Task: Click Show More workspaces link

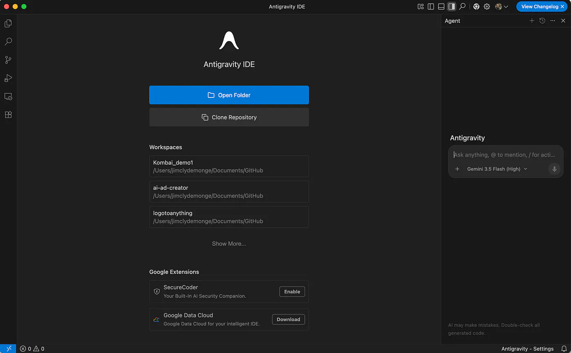Action: click(229, 244)
